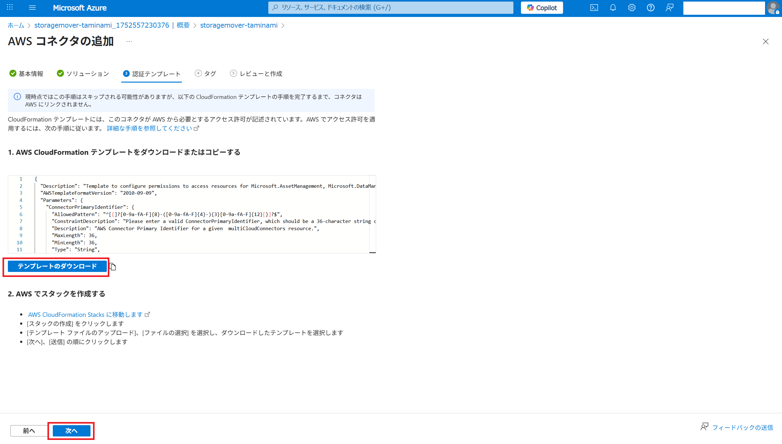Focus the resource search box
The width and height of the screenshot is (782, 444).
(391, 8)
